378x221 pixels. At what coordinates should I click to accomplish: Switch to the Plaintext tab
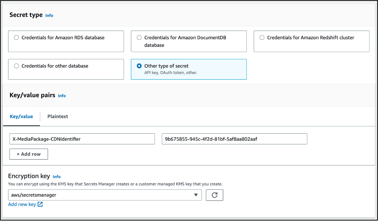pos(58,116)
